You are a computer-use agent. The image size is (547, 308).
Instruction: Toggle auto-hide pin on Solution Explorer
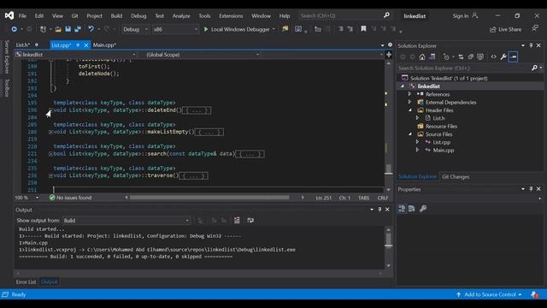point(531,45)
